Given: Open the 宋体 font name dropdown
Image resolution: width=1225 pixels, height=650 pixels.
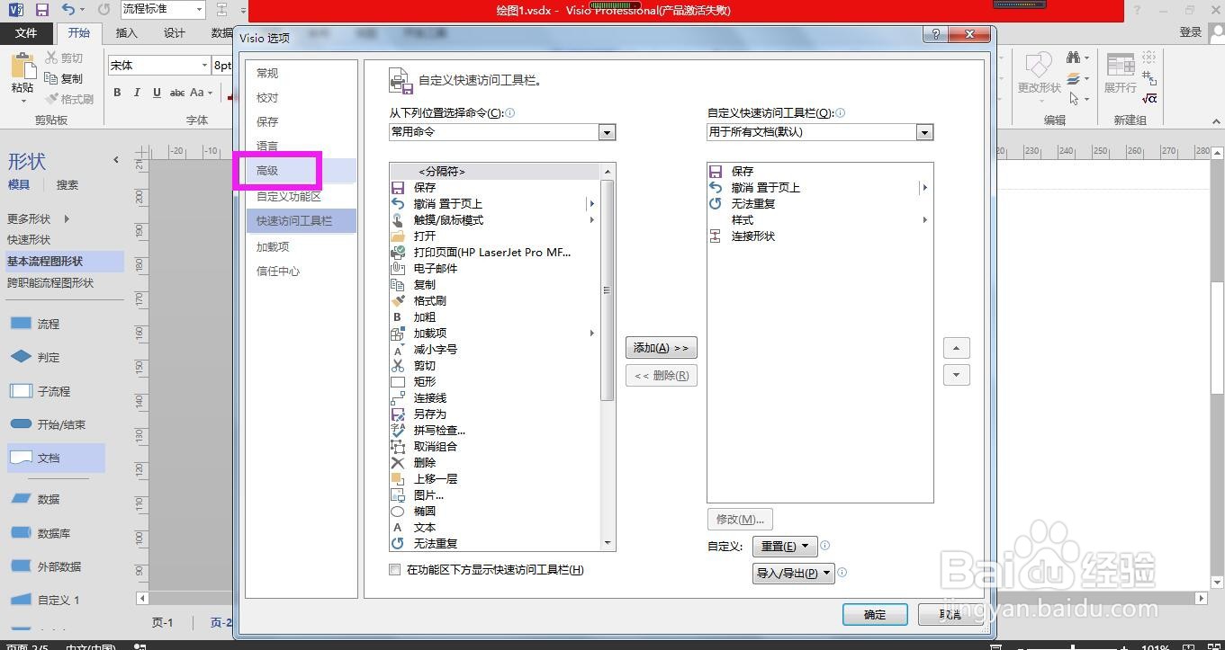Looking at the screenshot, I should pos(204,65).
